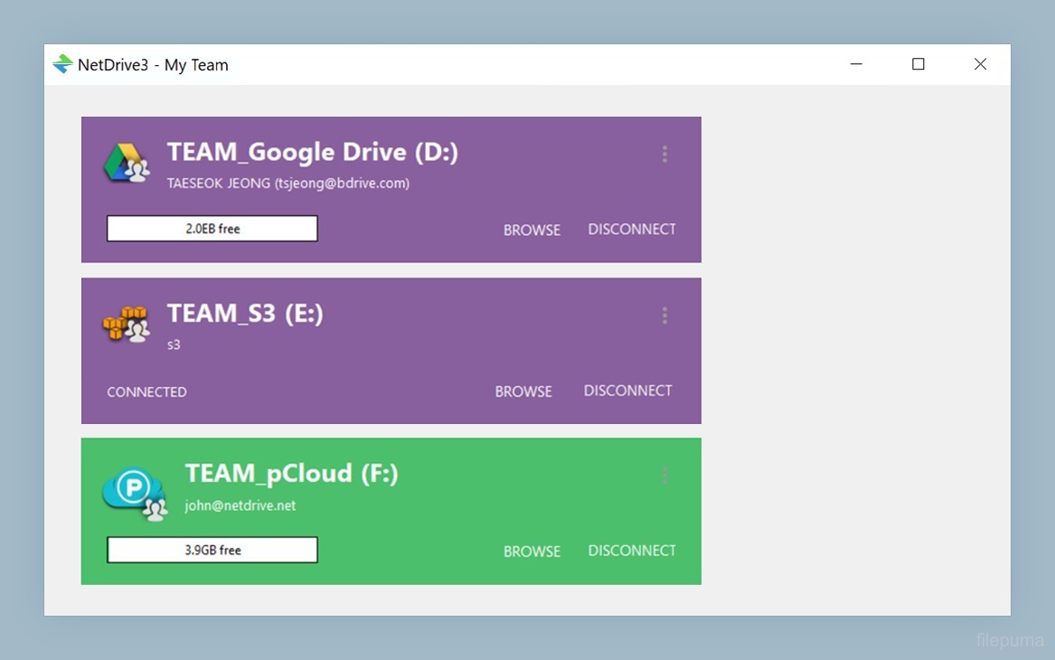The height and width of the screenshot is (660, 1055).
Task: Click the Google Drive team icon
Action: 127,163
